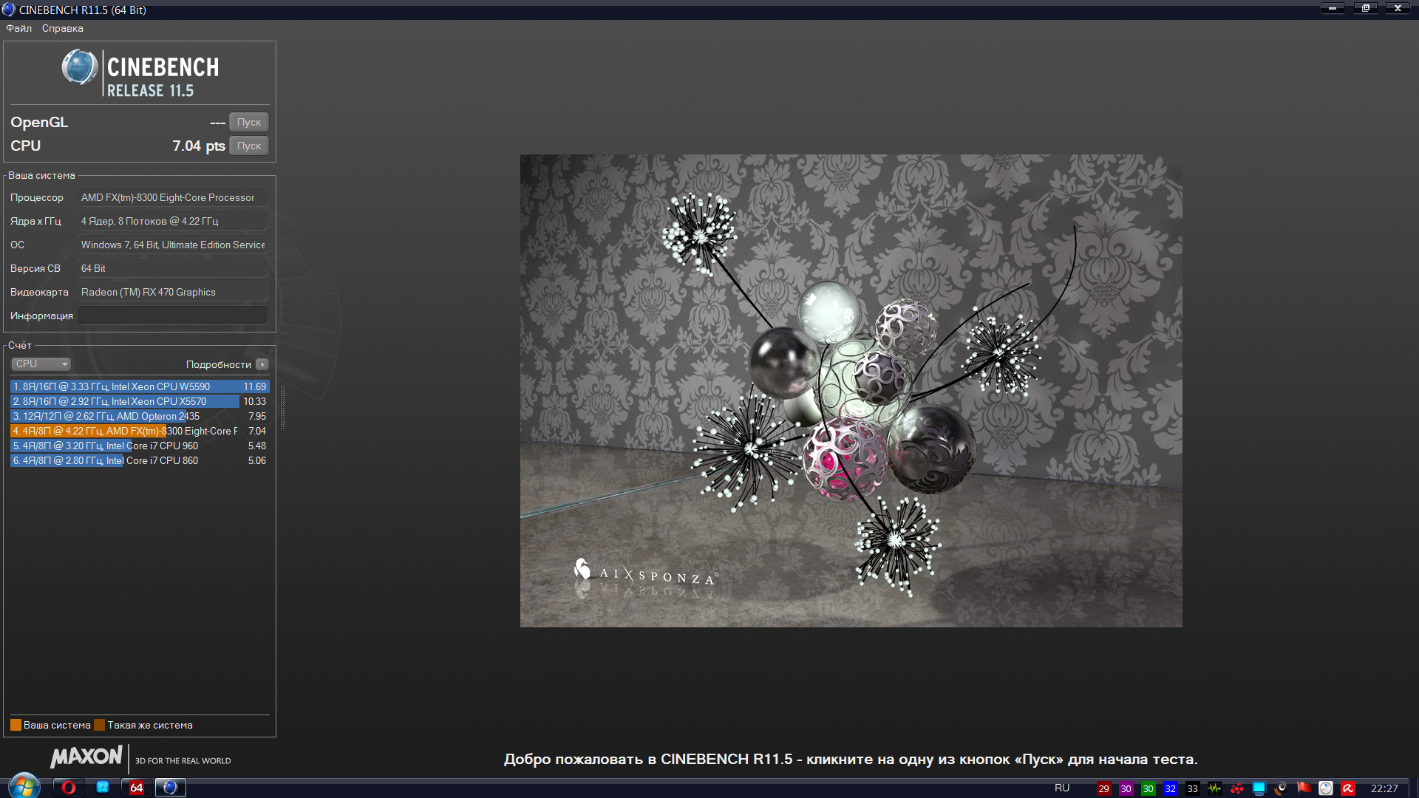Expand Подробности details arrow
This screenshot has height=798, width=1419.
tap(262, 364)
